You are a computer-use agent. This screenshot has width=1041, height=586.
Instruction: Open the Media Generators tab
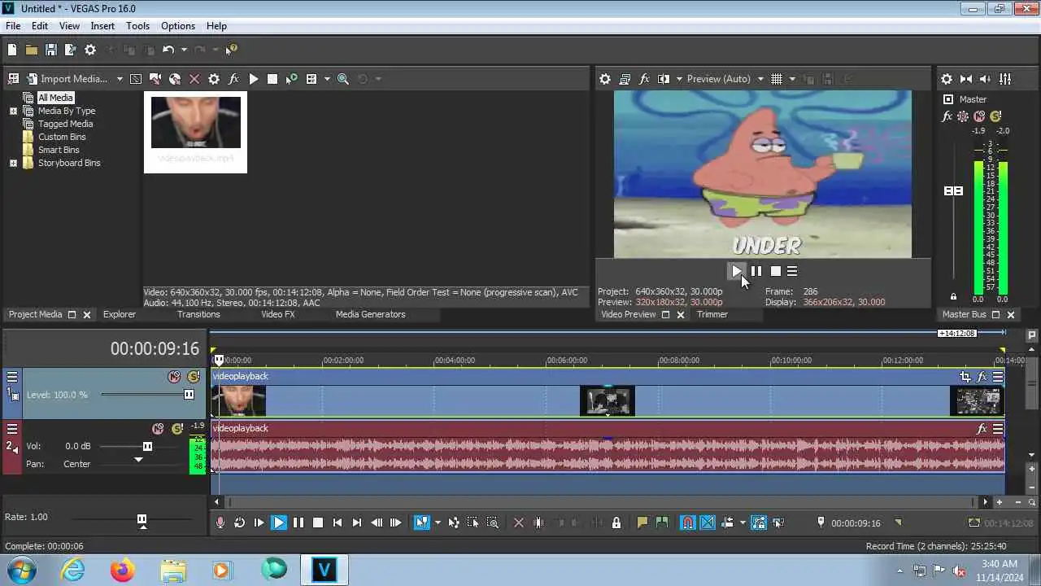(x=370, y=314)
